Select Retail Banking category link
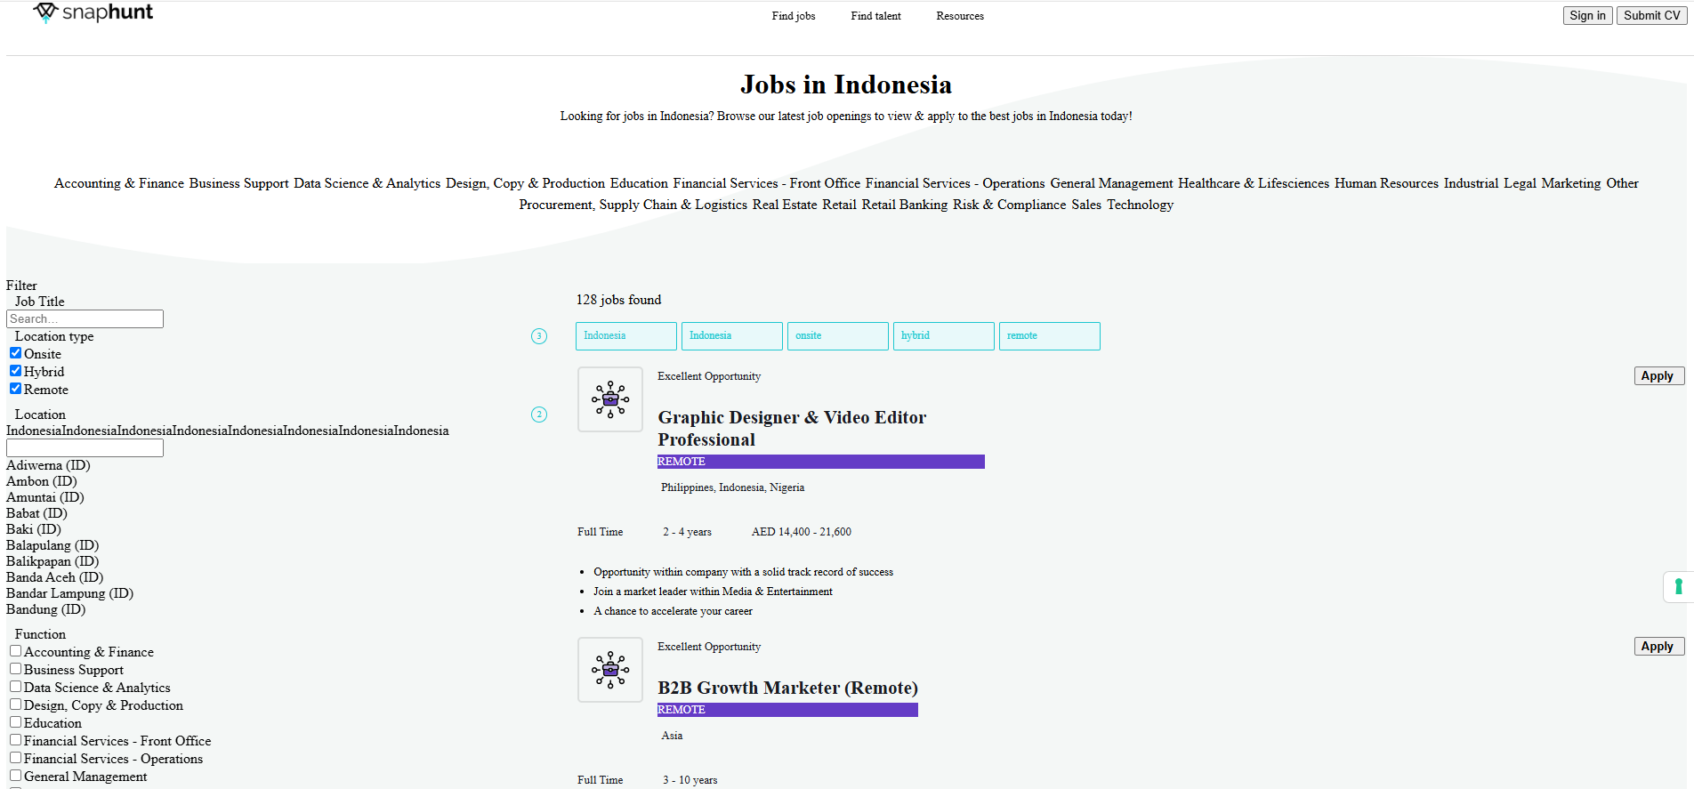This screenshot has width=1694, height=789. pos(905,205)
